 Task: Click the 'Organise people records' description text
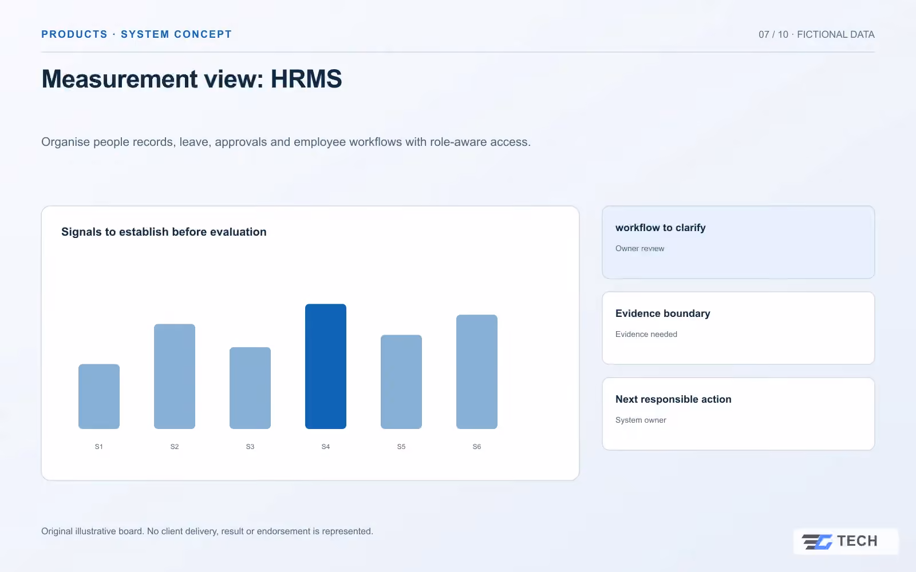tap(286, 142)
